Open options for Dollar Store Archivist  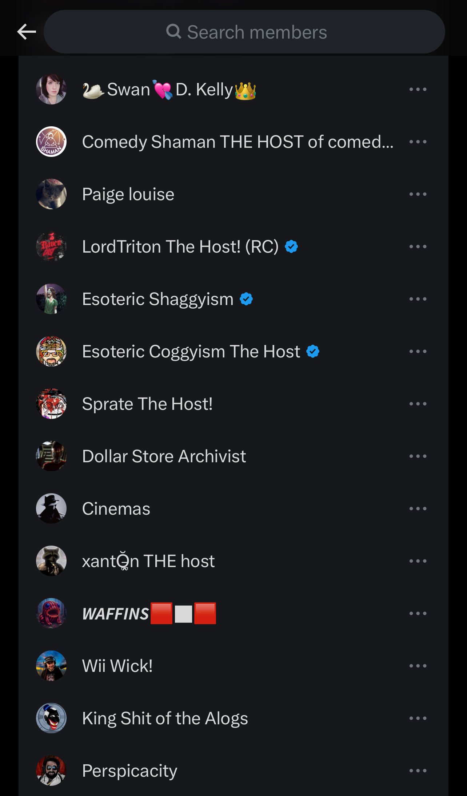click(x=418, y=456)
